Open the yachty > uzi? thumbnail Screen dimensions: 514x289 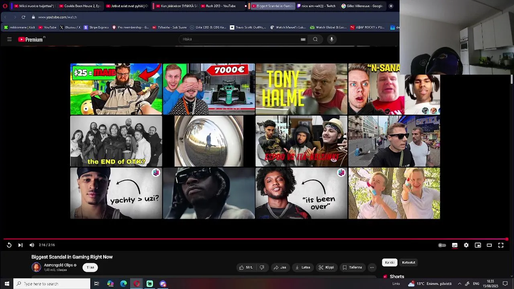(x=116, y=193)
